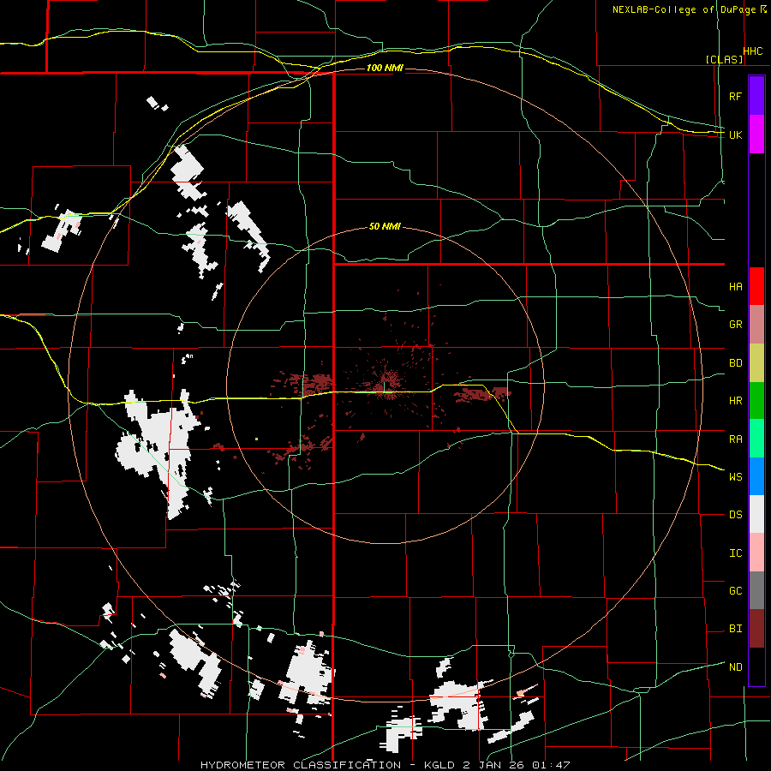The image size is (771, 771).
Task: Click the GR legend label
Action: point(736,325)
